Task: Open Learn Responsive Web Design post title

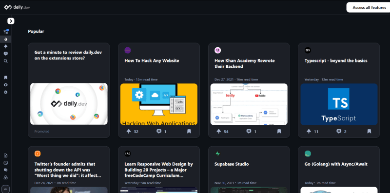Action: coord(159,170)
